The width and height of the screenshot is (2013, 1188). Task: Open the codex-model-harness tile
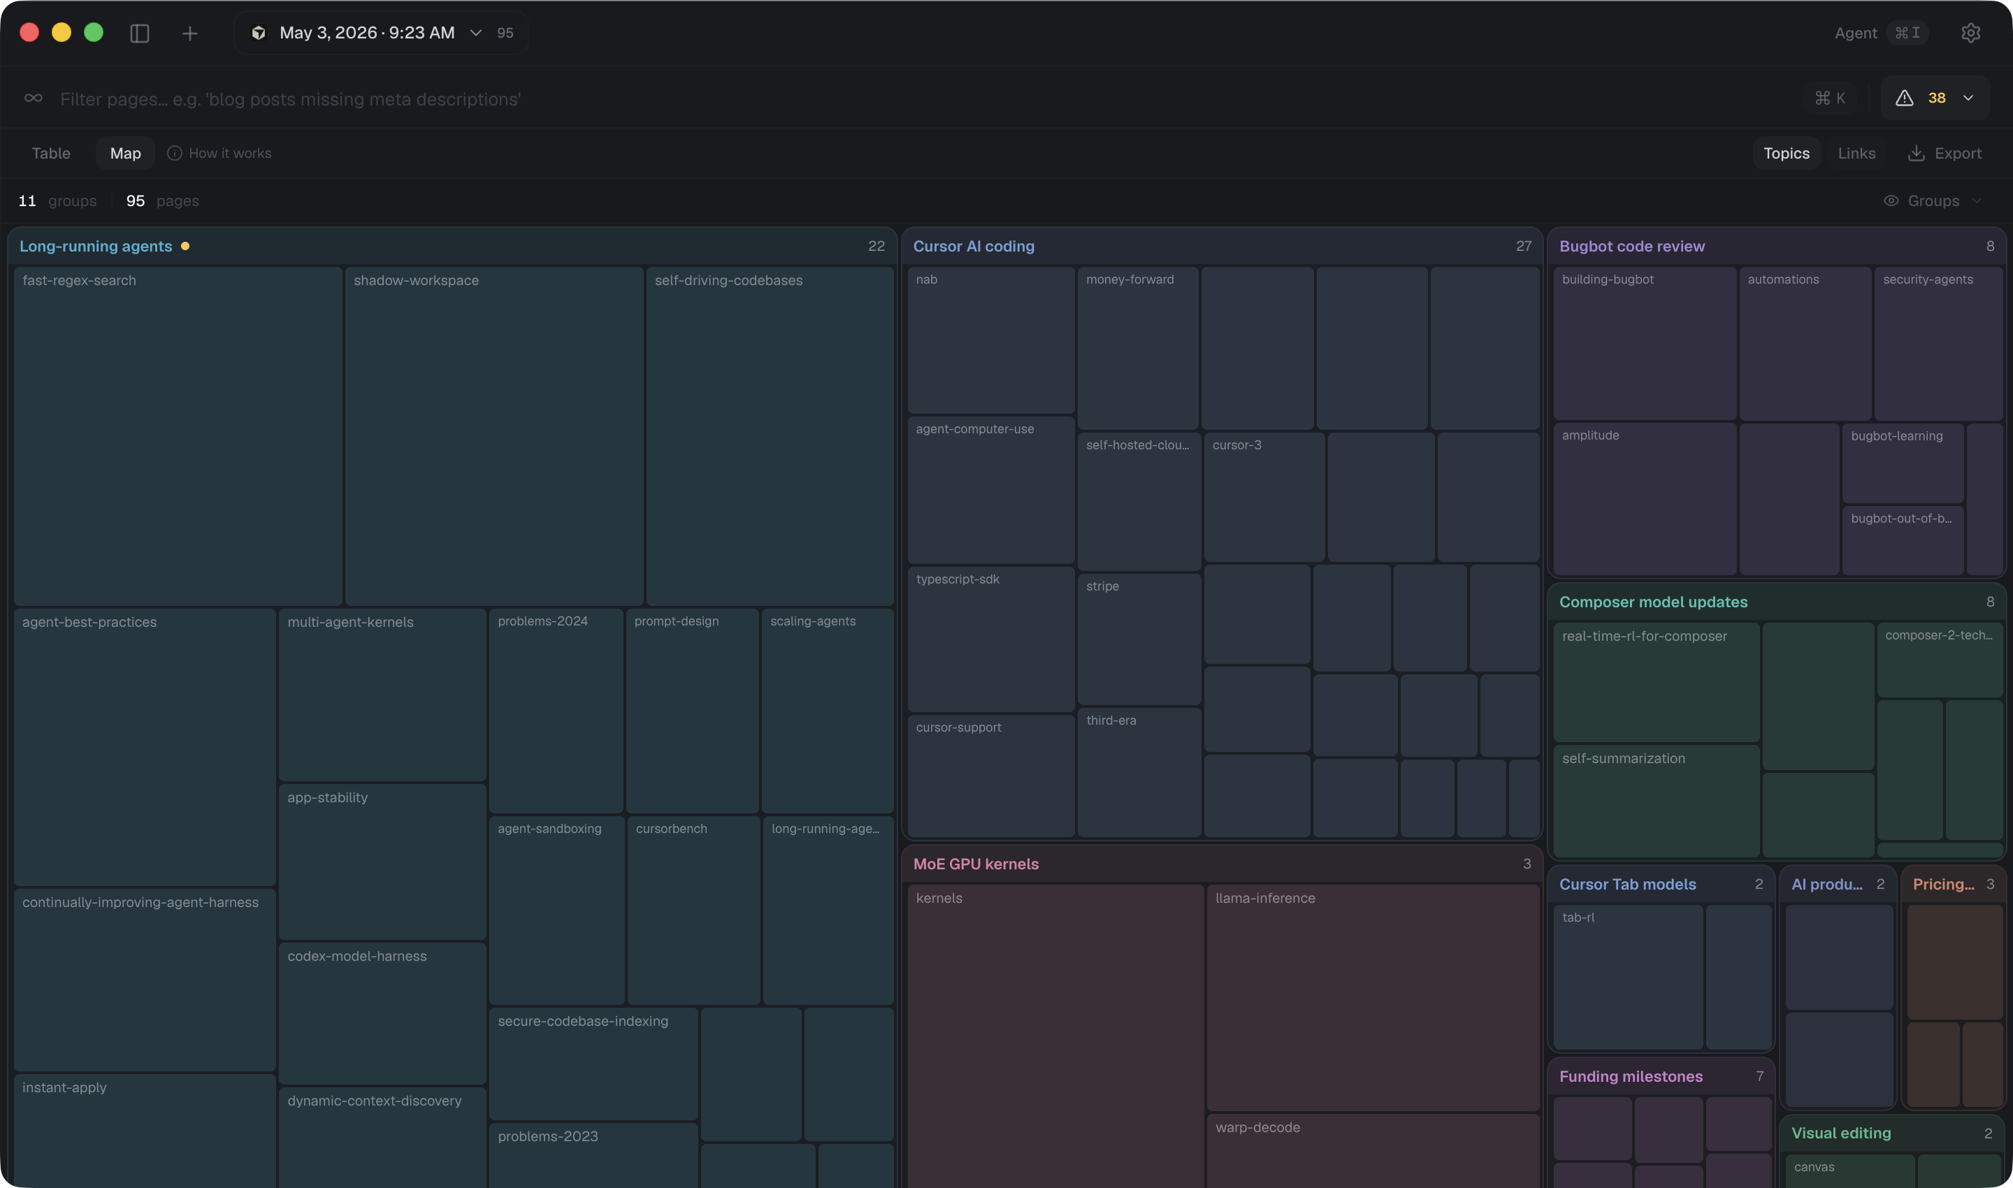click(x=382, y=1013)
